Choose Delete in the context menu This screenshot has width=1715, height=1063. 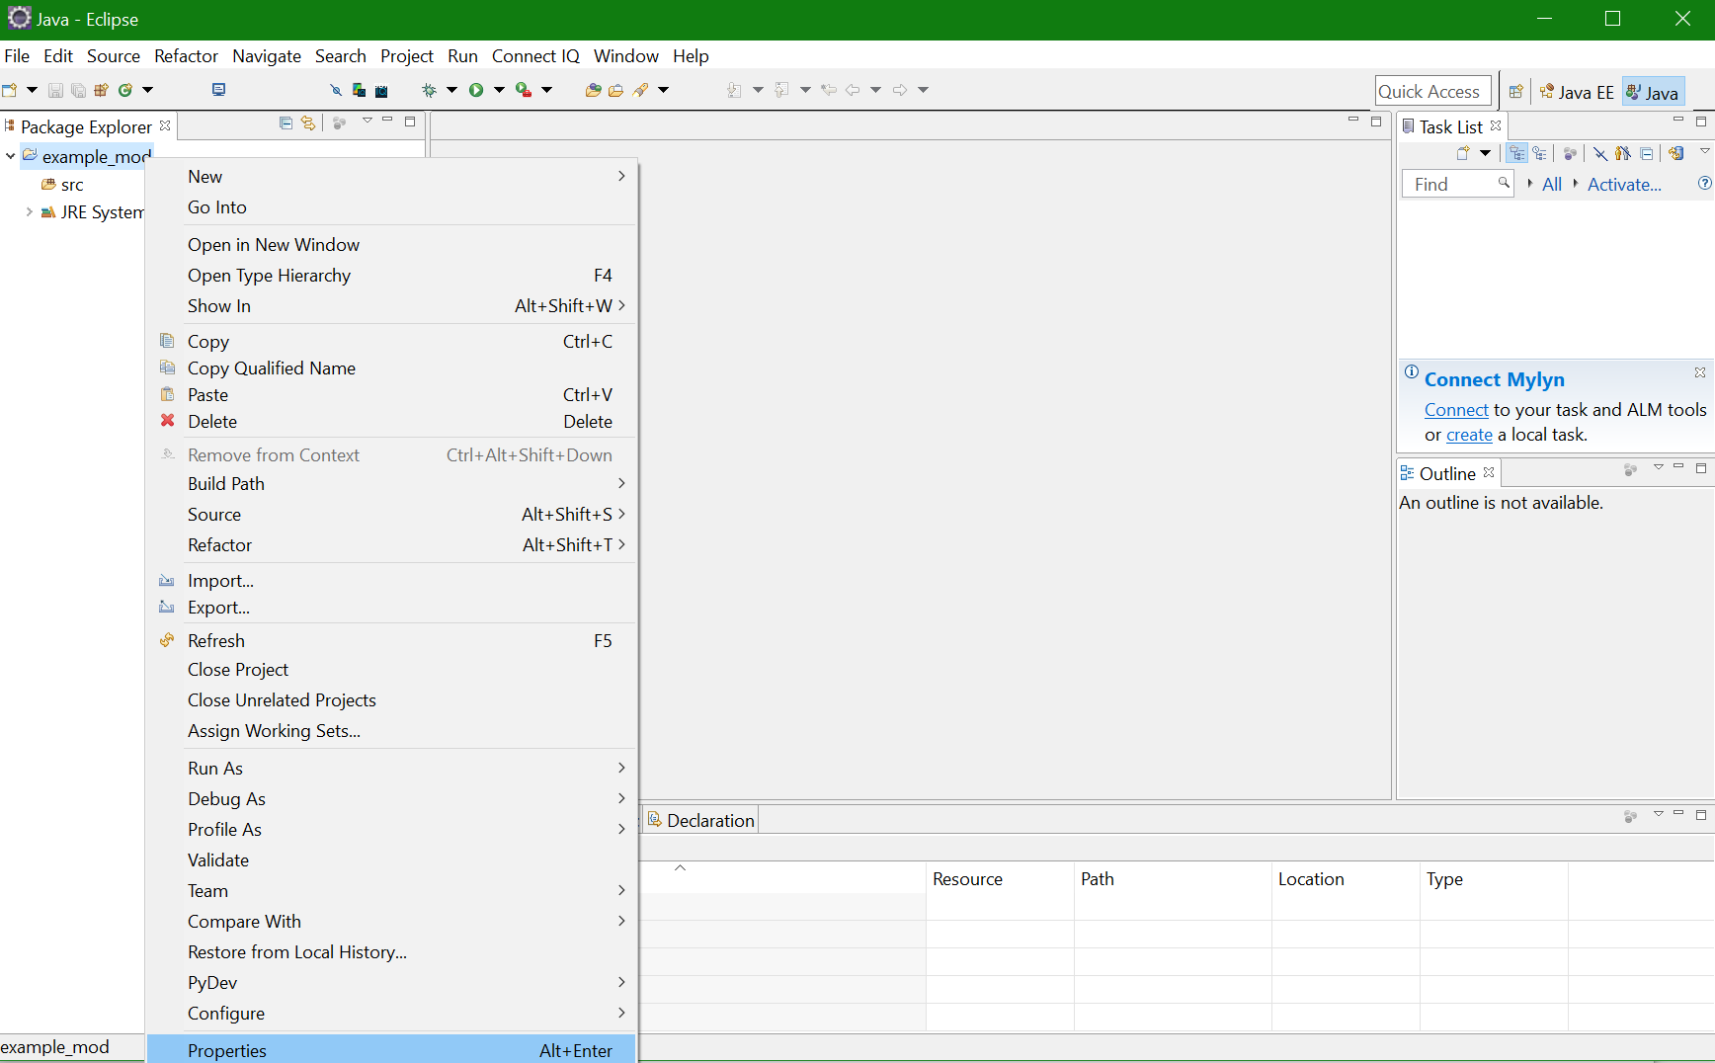(391, 422)
